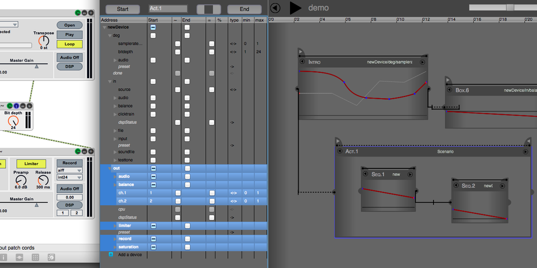
Task: Click left arrow icon on Act.1 scenario header
Action: 340,151
